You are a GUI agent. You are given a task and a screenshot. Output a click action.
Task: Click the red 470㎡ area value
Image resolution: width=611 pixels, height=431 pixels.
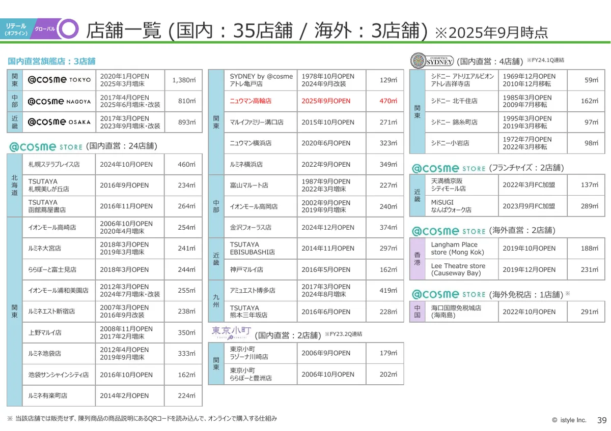[x=388, y=101]
